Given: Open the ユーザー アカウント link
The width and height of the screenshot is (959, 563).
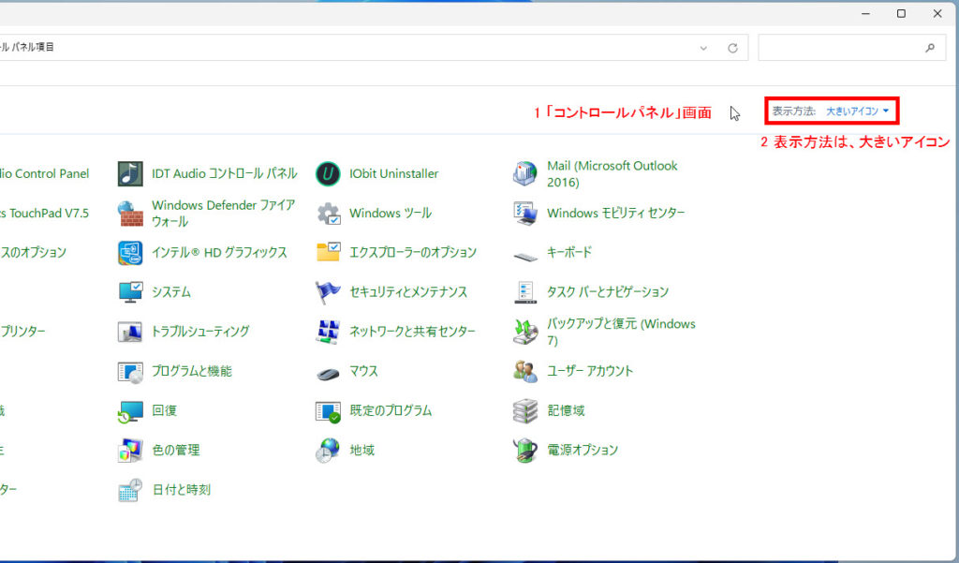Looking at the screenshot, I should 590,371.
